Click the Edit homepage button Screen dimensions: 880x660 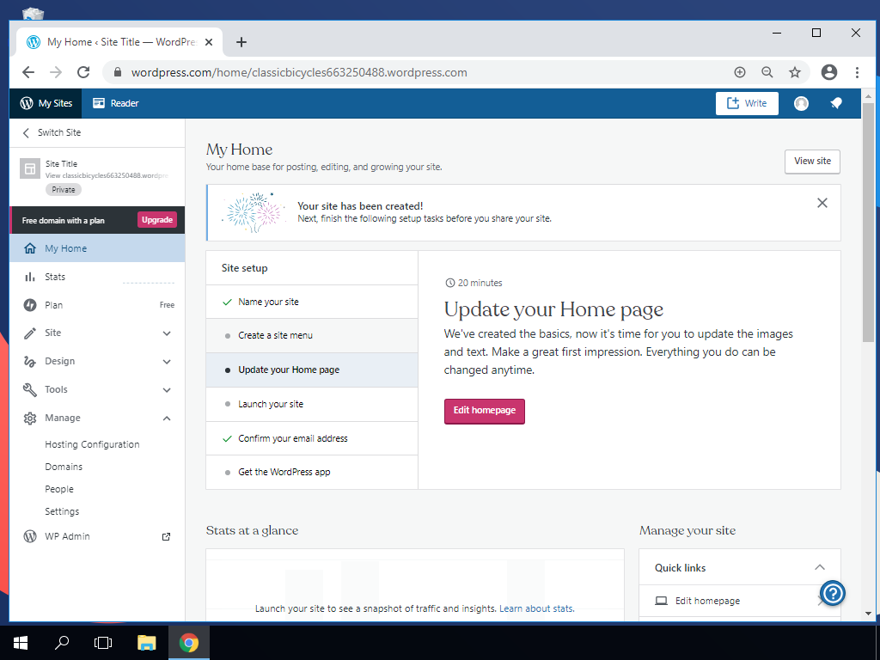[x=485, y=412]
